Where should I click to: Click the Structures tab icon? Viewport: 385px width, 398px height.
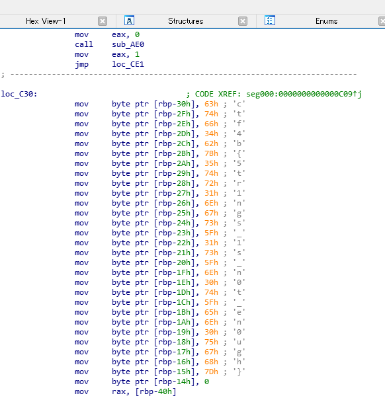tap(129, 20)
